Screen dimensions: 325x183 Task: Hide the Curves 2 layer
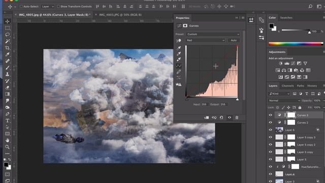(271, 123)
